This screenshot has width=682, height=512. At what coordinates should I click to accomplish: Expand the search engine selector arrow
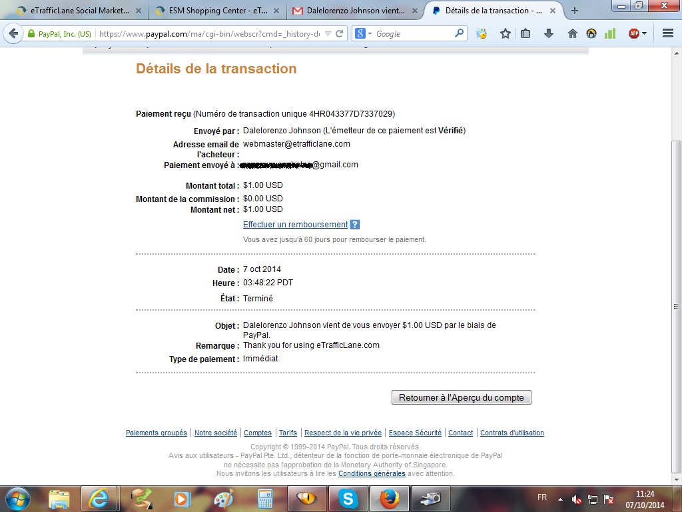pos(370,33)
